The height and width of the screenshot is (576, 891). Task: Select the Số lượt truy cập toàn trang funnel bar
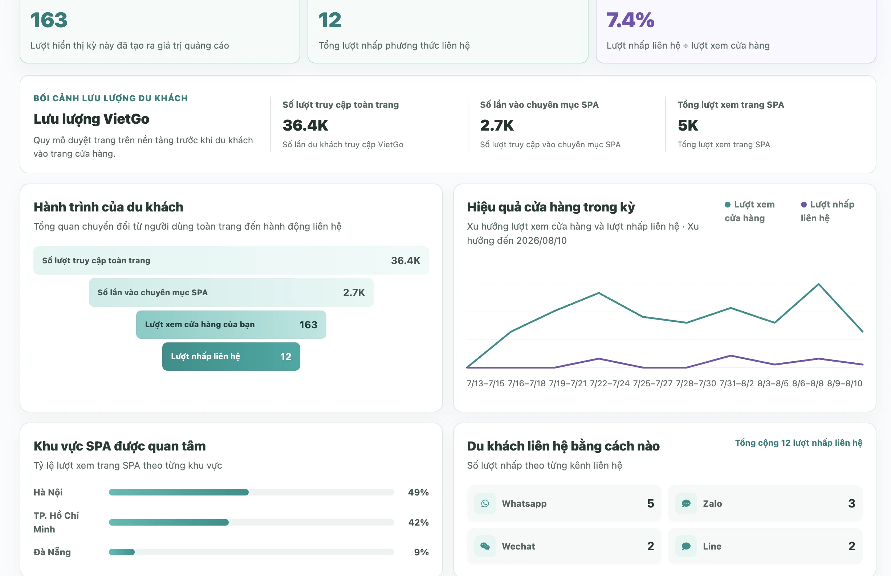(x=231, y=260)
